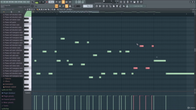The width and height of the screenshot is (196, 110).
Task: Select the delete tool in piano roll
Action: (44, 9)
